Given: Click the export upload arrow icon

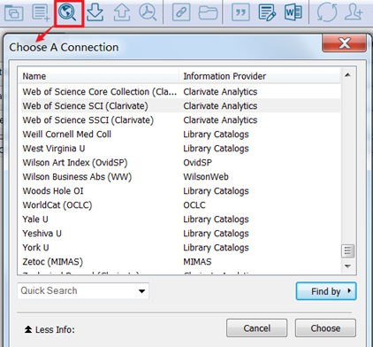Looking at the screenshot, I should (122, 12).
